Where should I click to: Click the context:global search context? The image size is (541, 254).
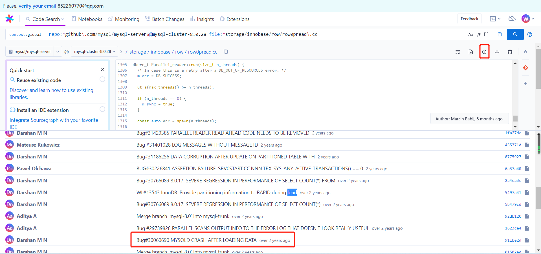pyautogui.click(x=25, y=34)
